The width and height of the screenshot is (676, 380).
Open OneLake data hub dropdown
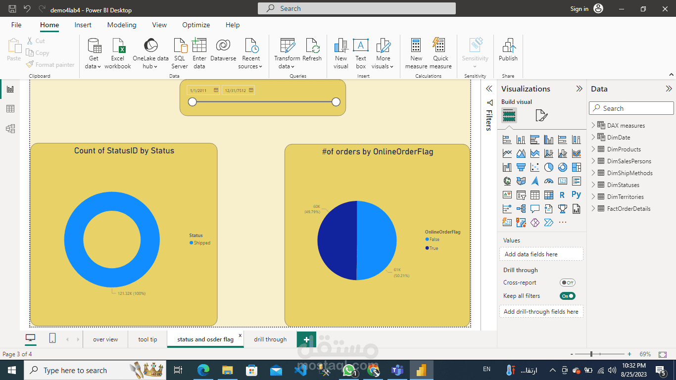[x=150, y=53]
